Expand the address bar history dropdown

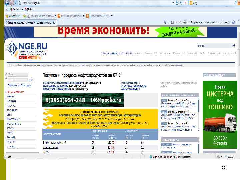coord(173,3)
